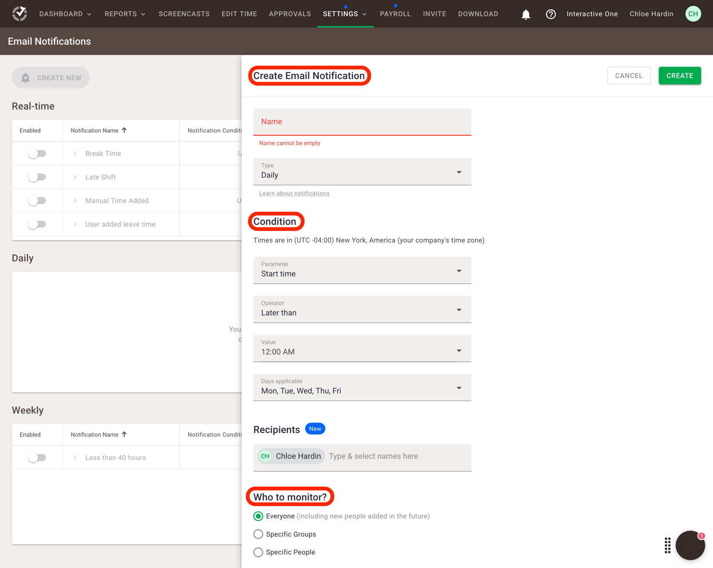
Task: Click the help question mark icon
Action: click(x=551, y=14)
